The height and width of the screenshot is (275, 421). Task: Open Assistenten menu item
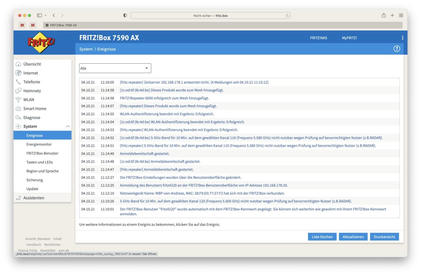(34, 198)
